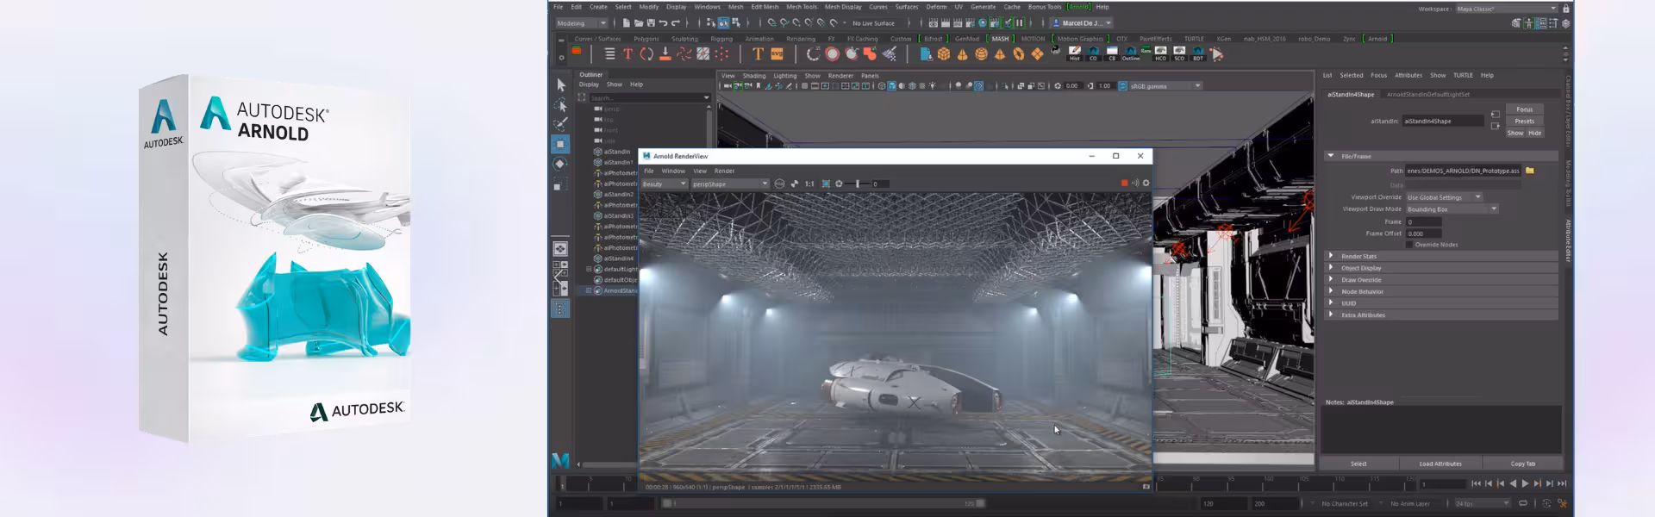Switch to the Polygons shelf tab
The height and width of the screenshot is (517, 1655).
click(646, 39)
